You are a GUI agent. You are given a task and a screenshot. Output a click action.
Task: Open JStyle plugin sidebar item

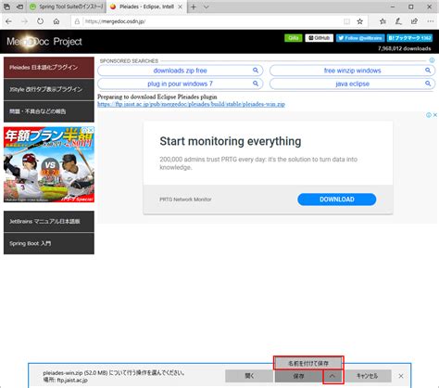tap(49, 89)
